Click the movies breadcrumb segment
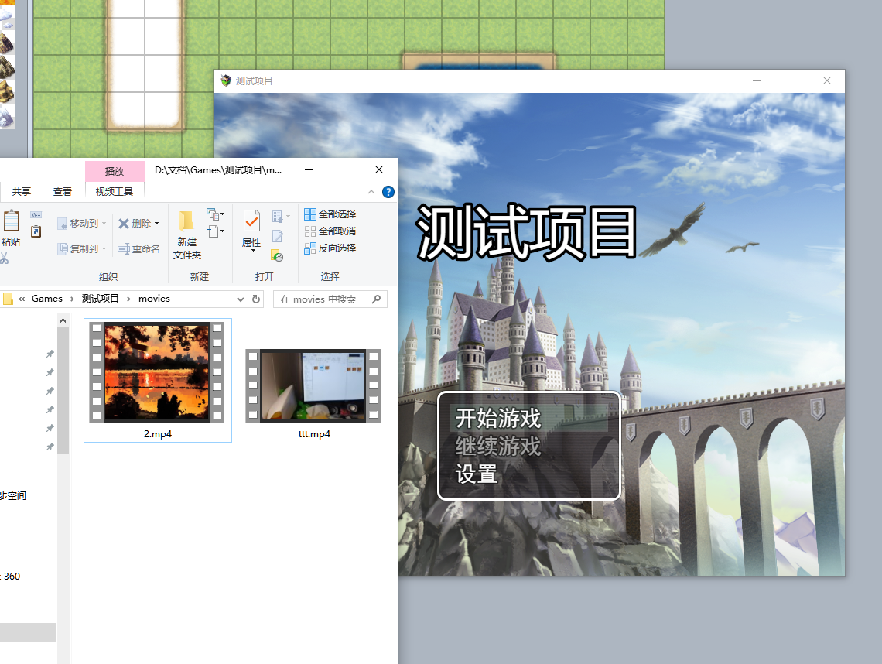 point(154,299)
